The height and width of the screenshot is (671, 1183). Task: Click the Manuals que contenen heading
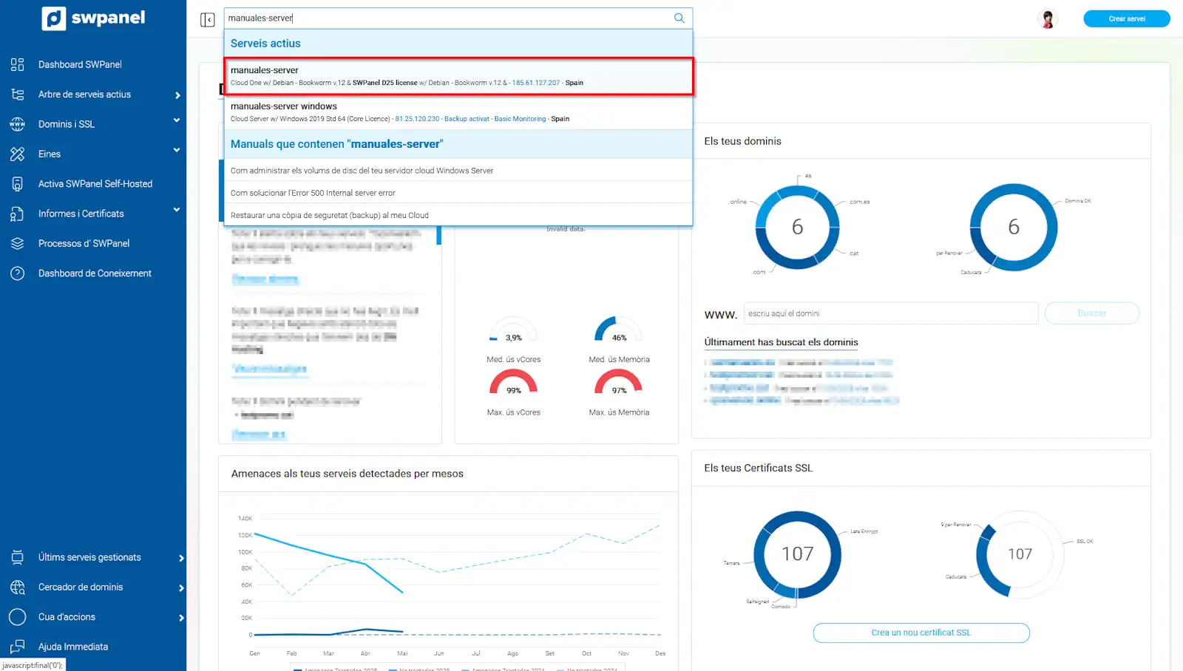[337, 144]
